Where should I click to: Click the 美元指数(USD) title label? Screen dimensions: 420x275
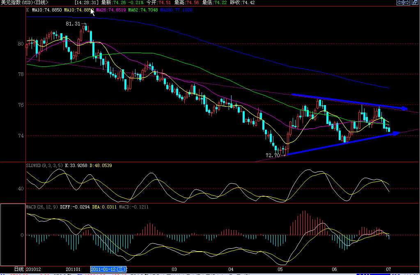[16, 2]
